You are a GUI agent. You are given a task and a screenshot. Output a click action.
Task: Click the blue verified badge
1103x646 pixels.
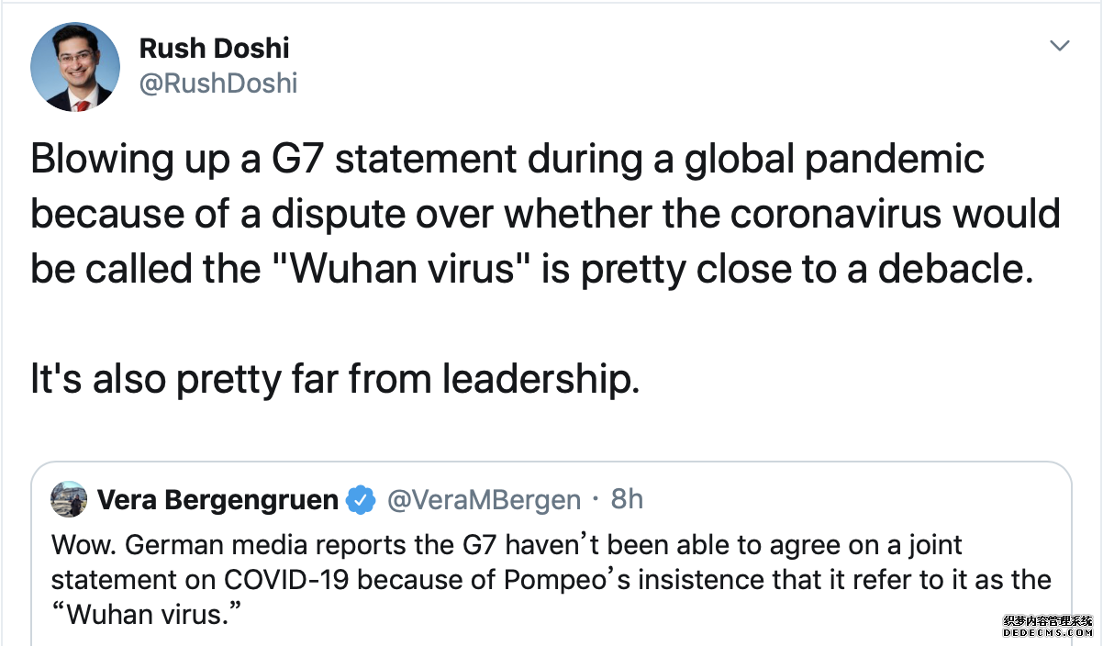(361, 500)
